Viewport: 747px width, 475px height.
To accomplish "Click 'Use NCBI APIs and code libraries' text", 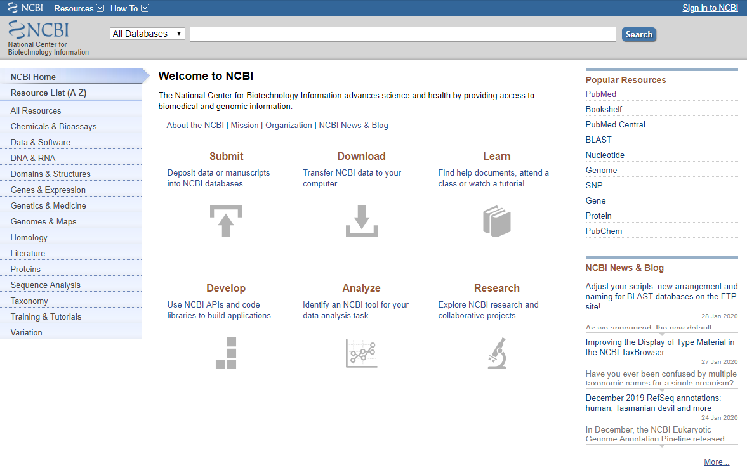I will (x=219, y=310).
